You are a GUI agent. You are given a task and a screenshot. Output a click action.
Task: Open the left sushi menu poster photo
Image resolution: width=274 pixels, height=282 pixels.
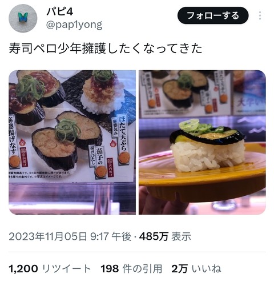pyautogui.click(x=72, y=142)
